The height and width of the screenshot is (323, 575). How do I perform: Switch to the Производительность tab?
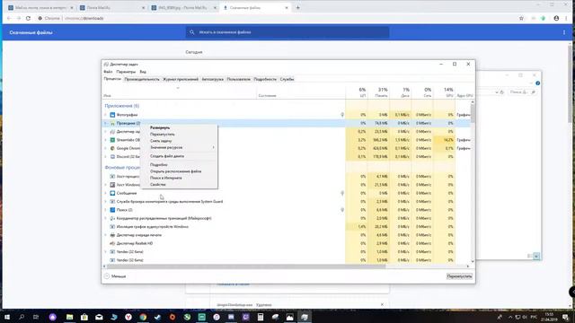coord(142,79)
